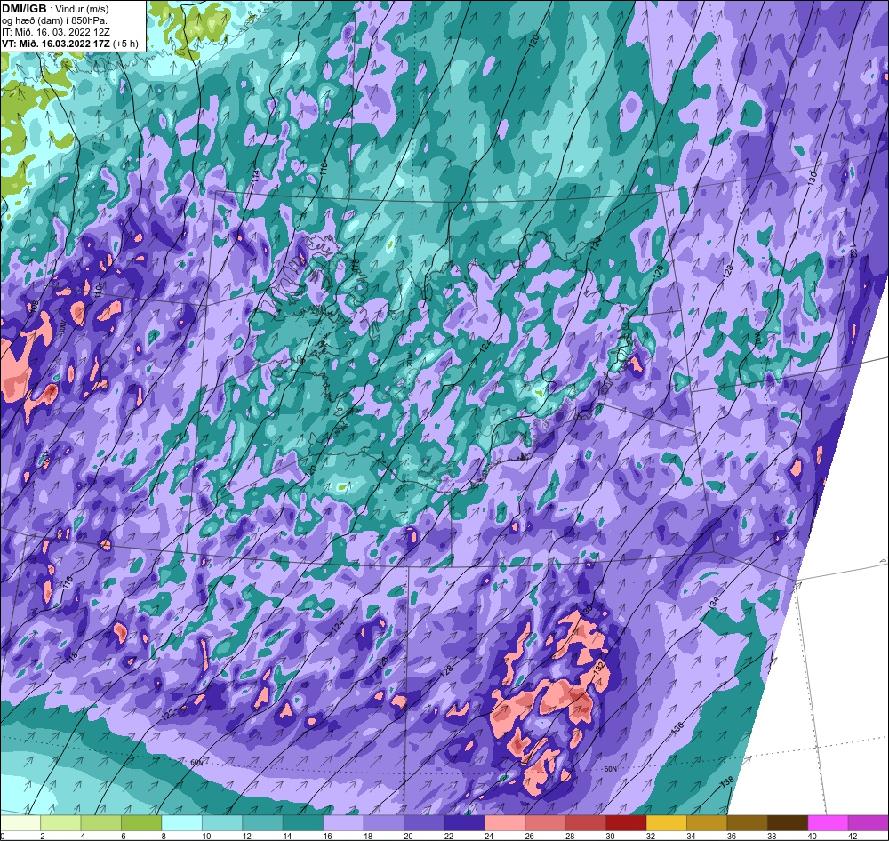Click the 0–2 m/s pale yellow legend swatch
Viewport: 889px width, 841px height.
pos(20,823)
